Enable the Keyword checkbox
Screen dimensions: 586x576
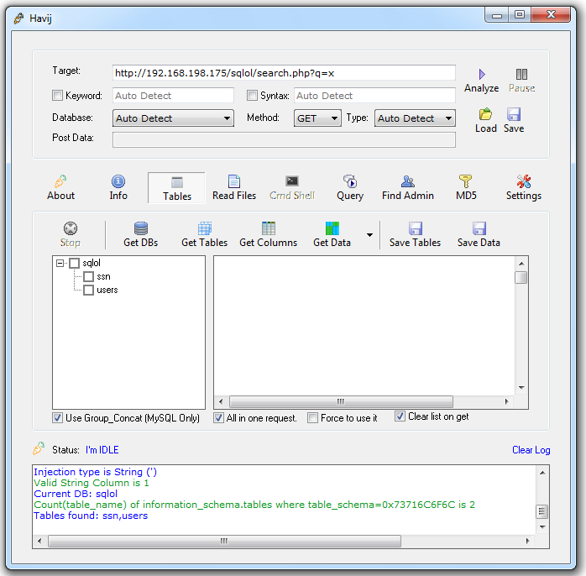57,96
